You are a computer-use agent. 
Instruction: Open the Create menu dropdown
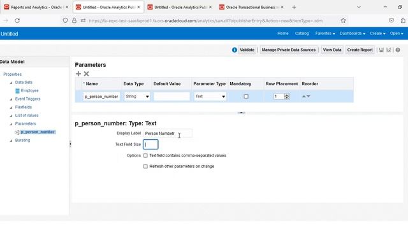[377, 34]
